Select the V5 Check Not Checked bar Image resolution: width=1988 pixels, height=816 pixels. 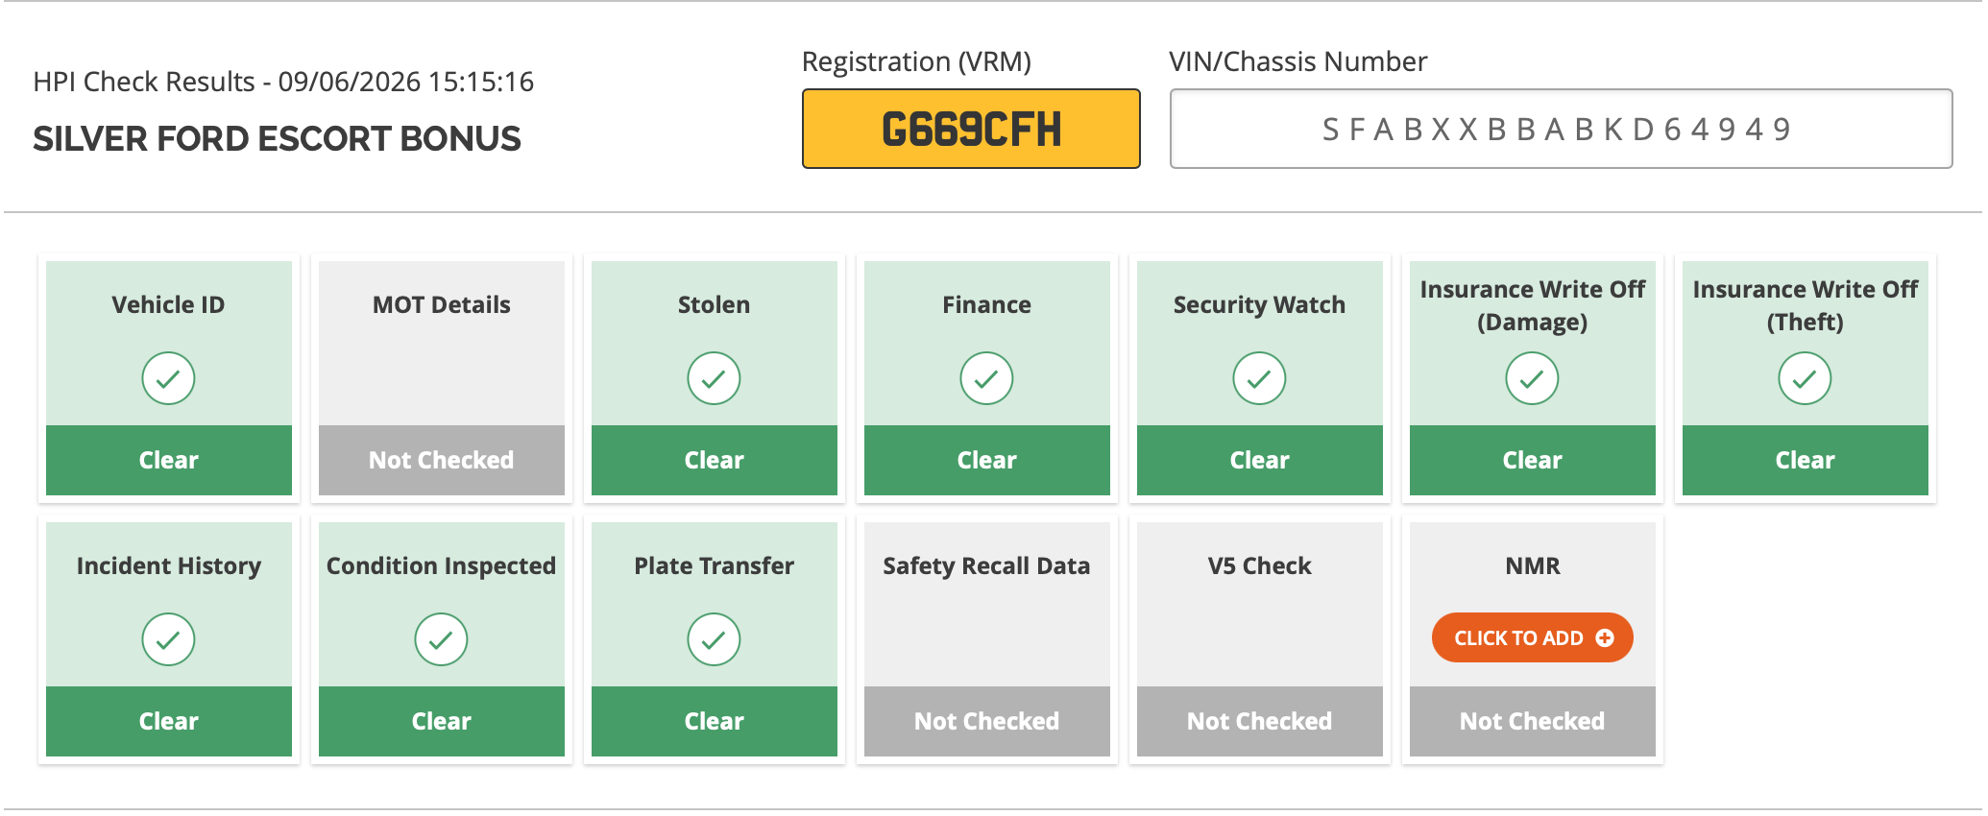pos(1260,721)
